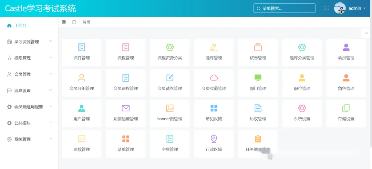Toggle fullscreen mode icon in header

(x=327, y=8)
